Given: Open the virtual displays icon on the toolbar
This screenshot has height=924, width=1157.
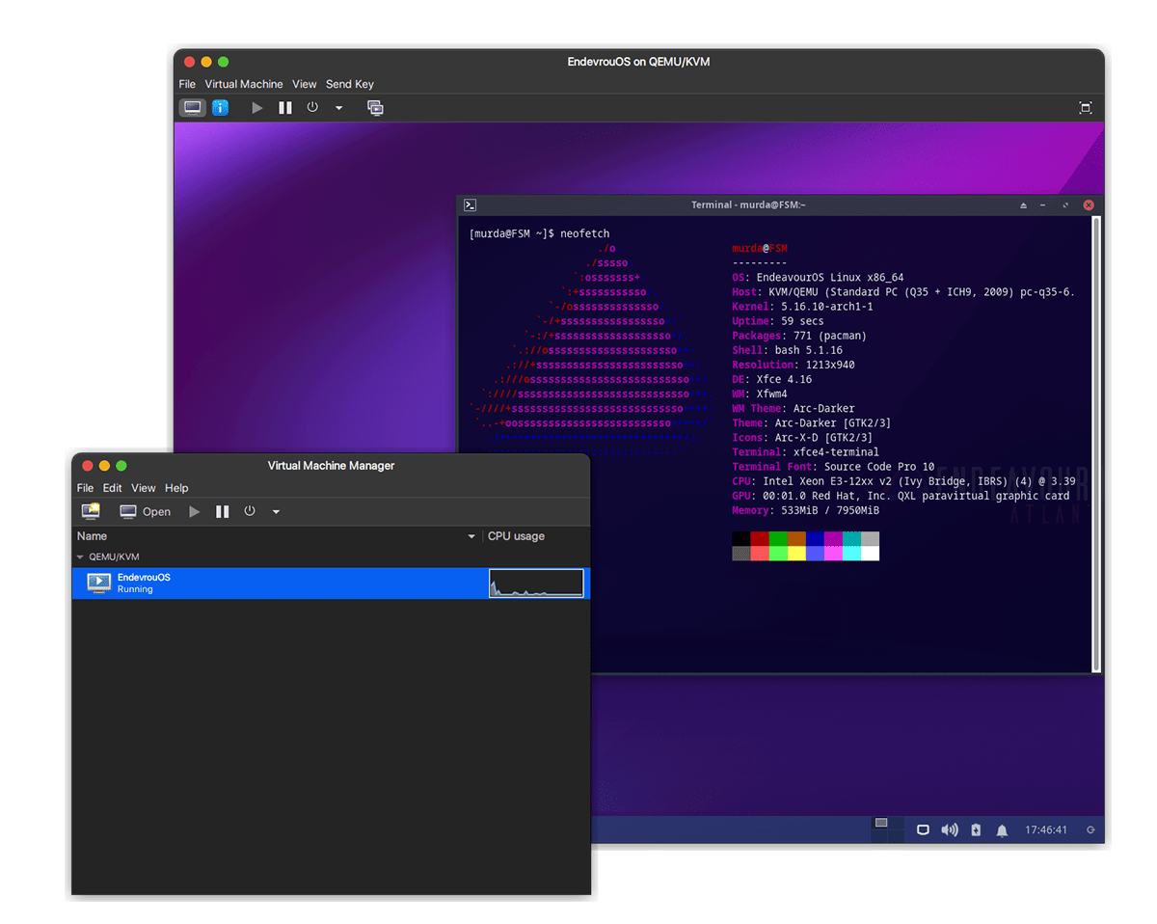Looking at the screenshot, I should click(375, 107).
